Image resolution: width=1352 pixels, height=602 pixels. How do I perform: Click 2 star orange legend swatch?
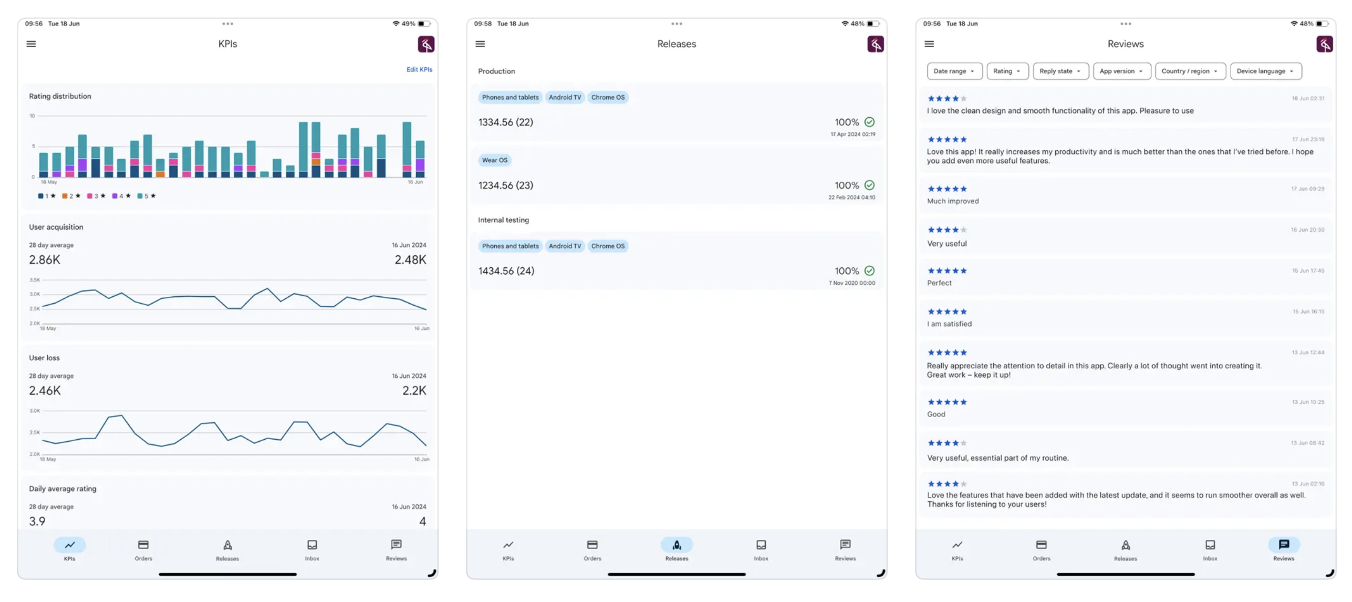tap(65, 196)
